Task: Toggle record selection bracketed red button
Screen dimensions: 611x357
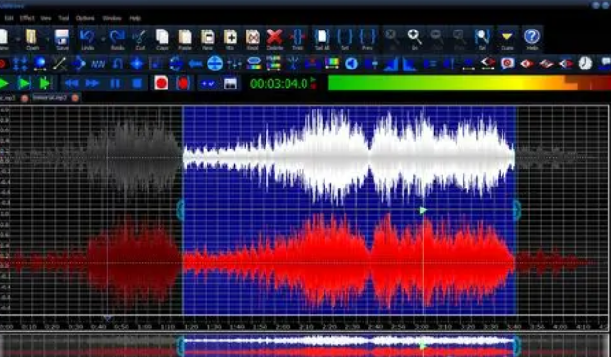Action: point(183,83)
